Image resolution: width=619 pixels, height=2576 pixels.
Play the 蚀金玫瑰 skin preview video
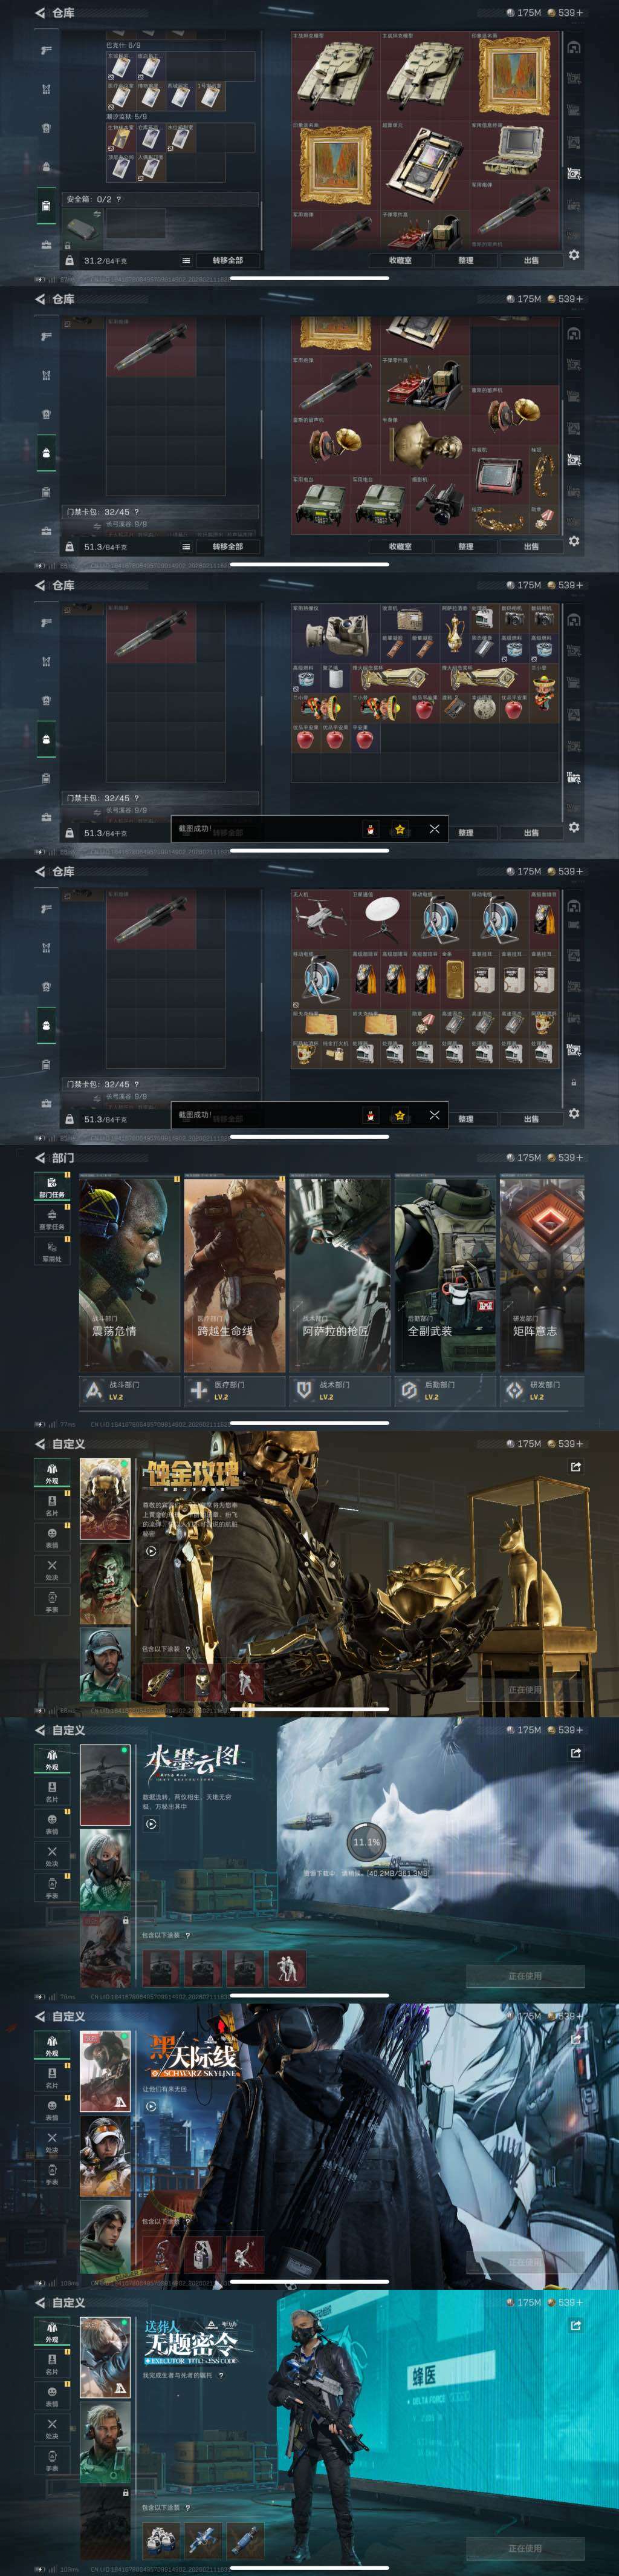(151, 1551)
